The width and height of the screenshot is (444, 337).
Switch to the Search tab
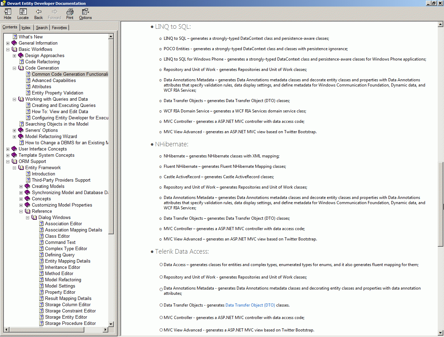pyautogui.click(x=42, y=28)
